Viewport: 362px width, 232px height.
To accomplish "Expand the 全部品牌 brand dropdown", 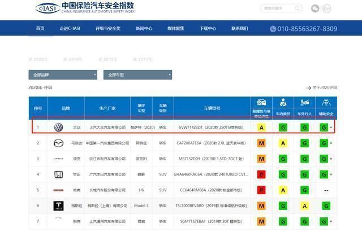I will [63, 75].
